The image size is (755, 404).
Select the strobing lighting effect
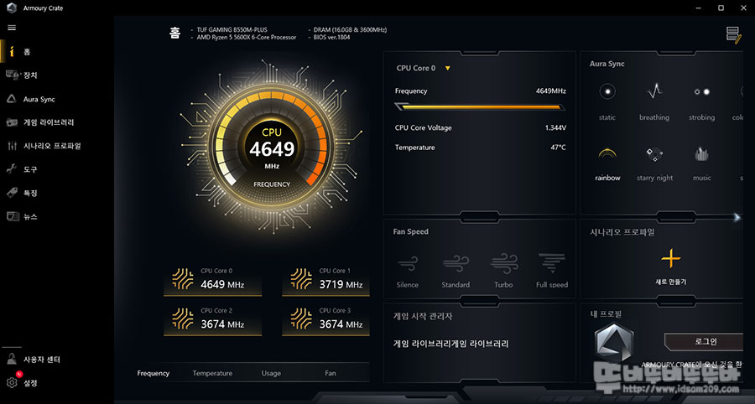pos(701,102)
